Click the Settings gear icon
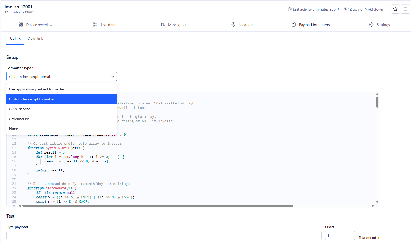 371,25
